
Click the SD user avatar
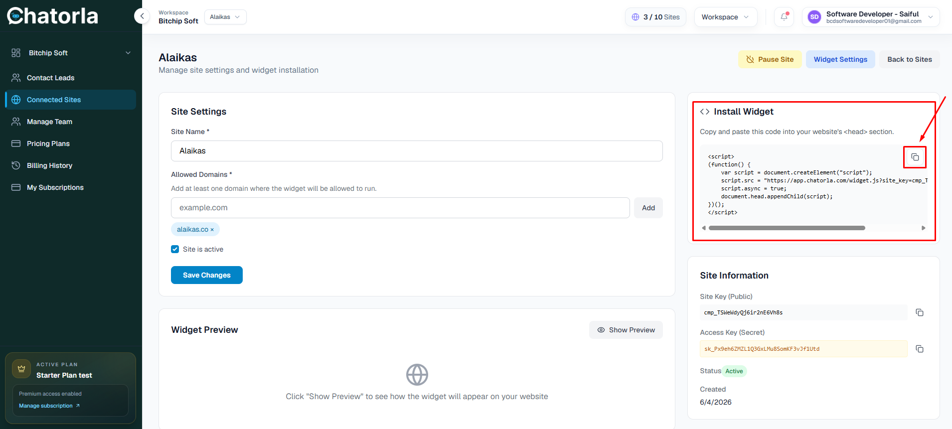tap(814, 17)
